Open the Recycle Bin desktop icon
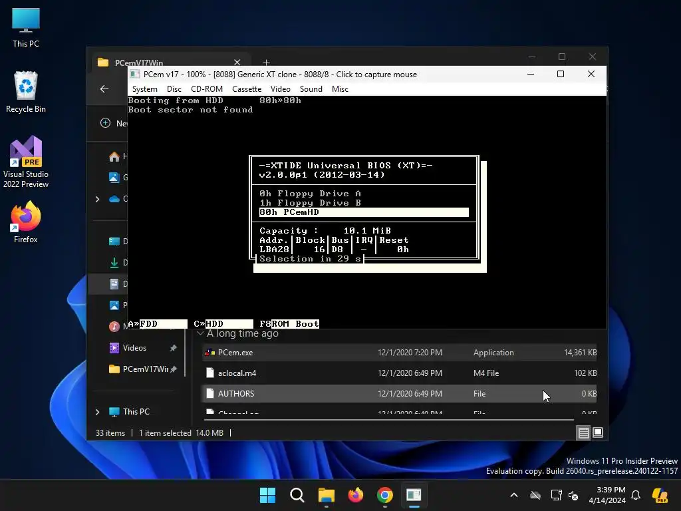Image resolution: width=681 pixels, height=511 pixels. pos(26,92)
